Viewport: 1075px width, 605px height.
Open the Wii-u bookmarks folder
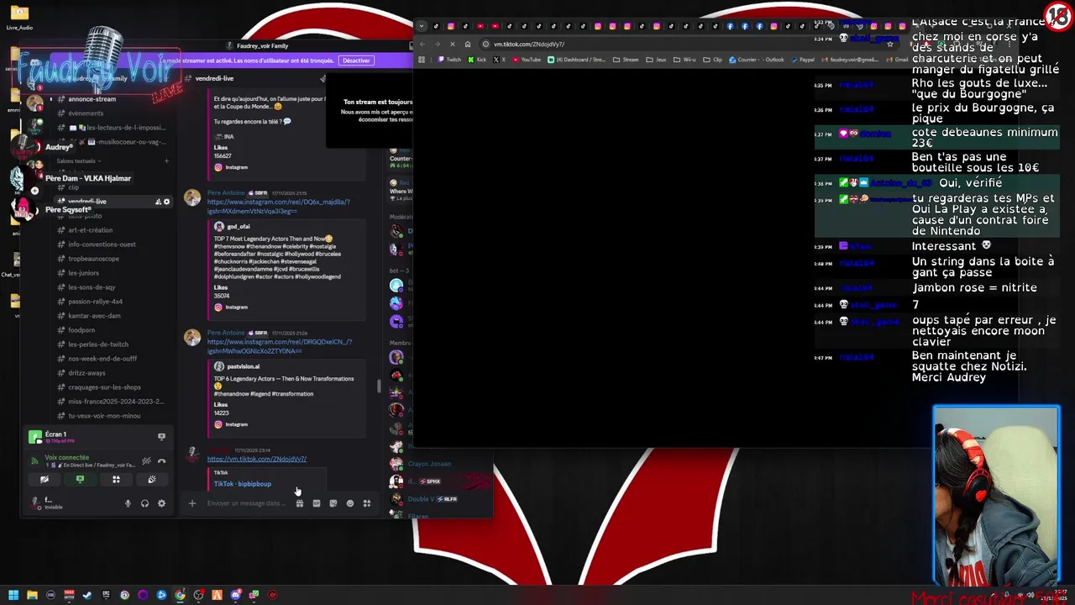(x=684, y=60)
